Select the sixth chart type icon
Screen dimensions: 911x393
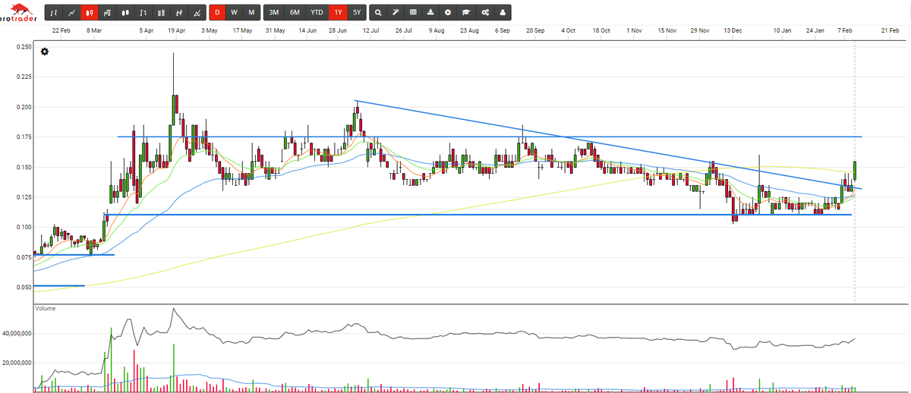142,13
